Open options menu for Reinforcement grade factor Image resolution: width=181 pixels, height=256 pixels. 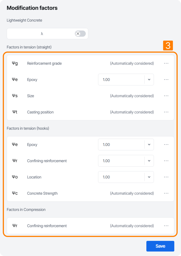pos(166,63)
